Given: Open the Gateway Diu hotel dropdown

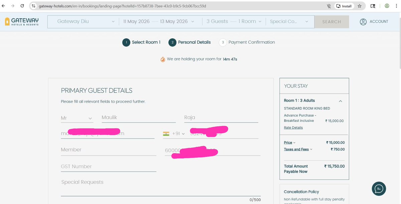Looking at the screenshot, I should [86, 21].
